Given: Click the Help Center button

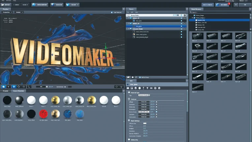Looking at the screenshot, I should click(208, 5).
